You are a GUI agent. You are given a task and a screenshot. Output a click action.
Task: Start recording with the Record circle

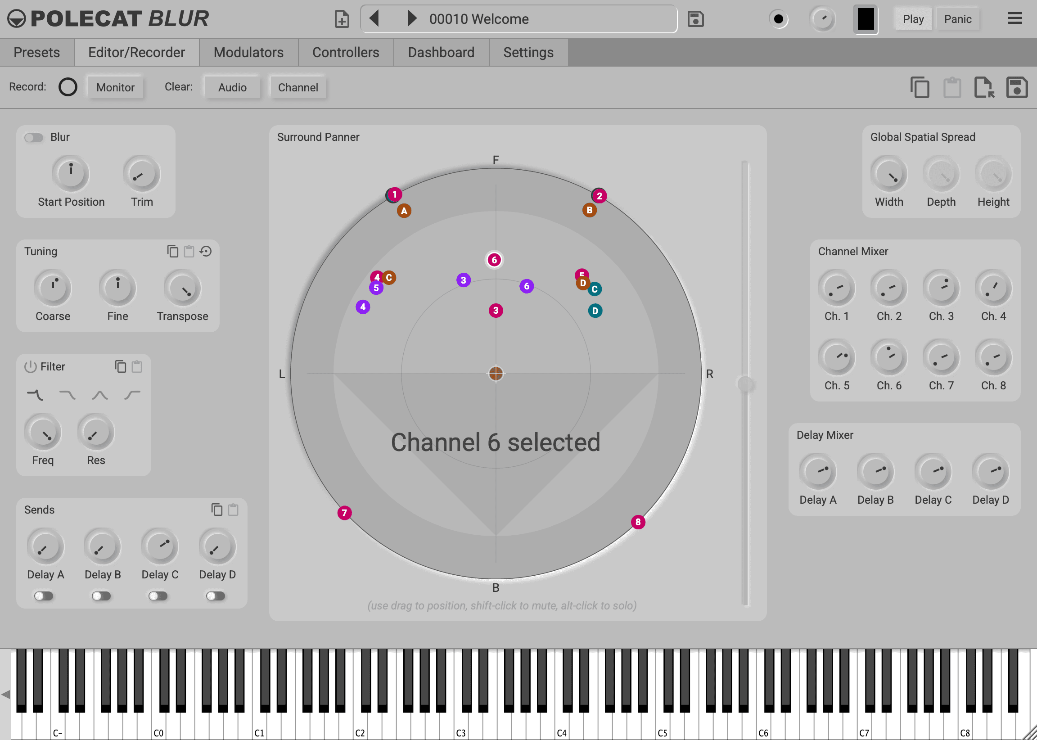coord(68,87)
